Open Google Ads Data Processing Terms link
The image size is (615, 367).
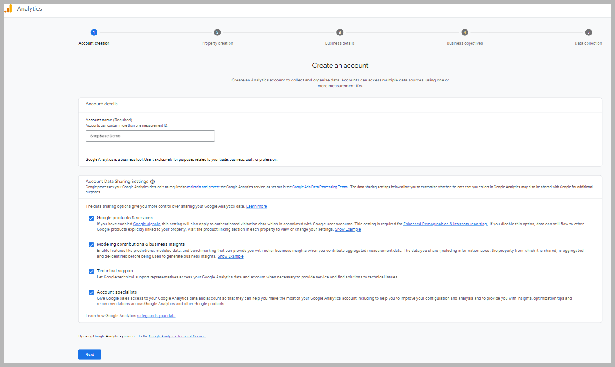point(320,187)
